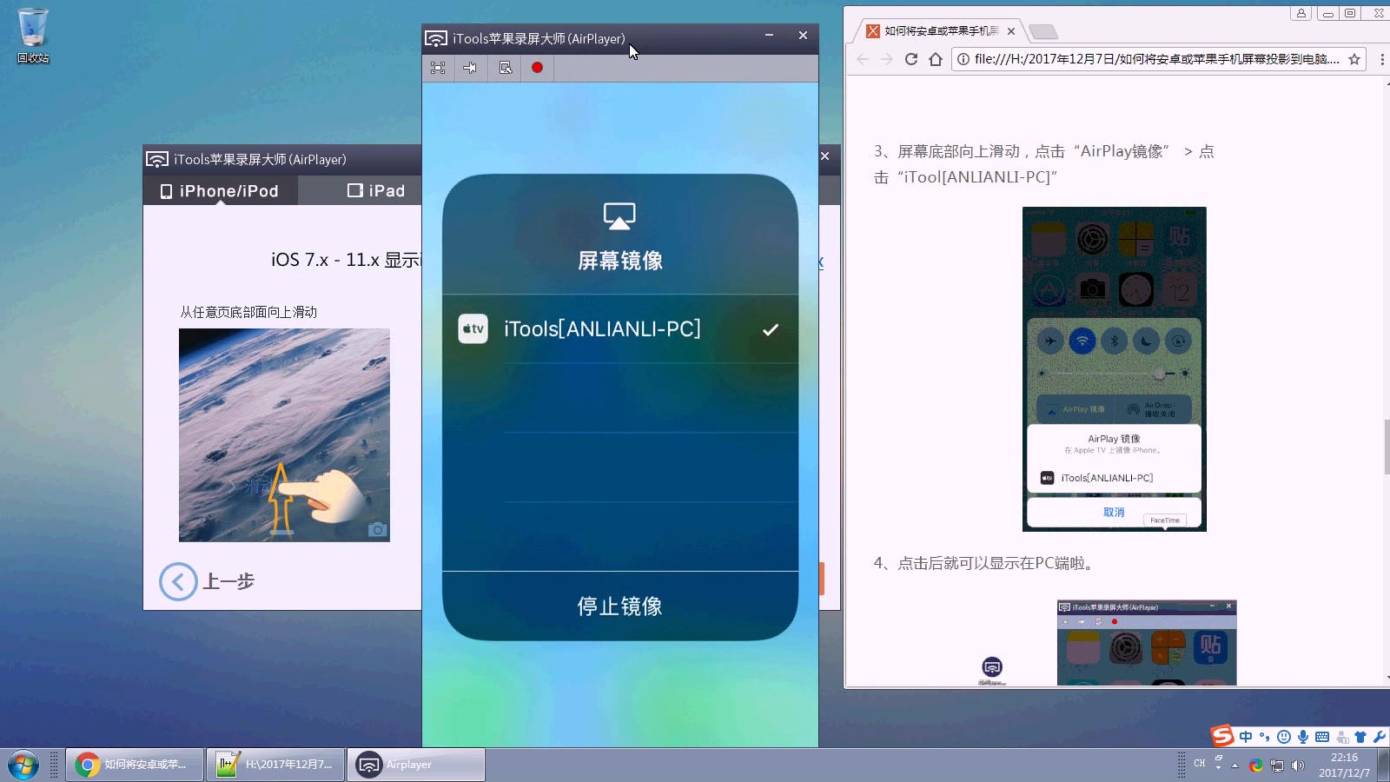Click the Apple TV icon beside iTools[ANLIANLI-PC]

(x=473, y=328)
